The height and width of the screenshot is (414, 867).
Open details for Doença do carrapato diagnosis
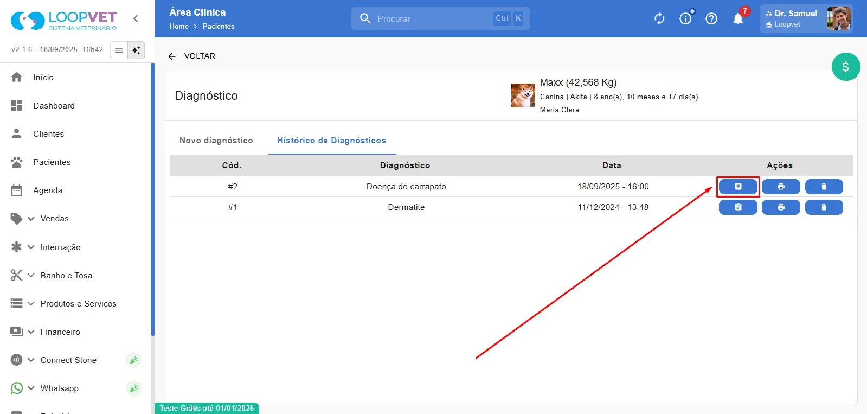(738, 187)
